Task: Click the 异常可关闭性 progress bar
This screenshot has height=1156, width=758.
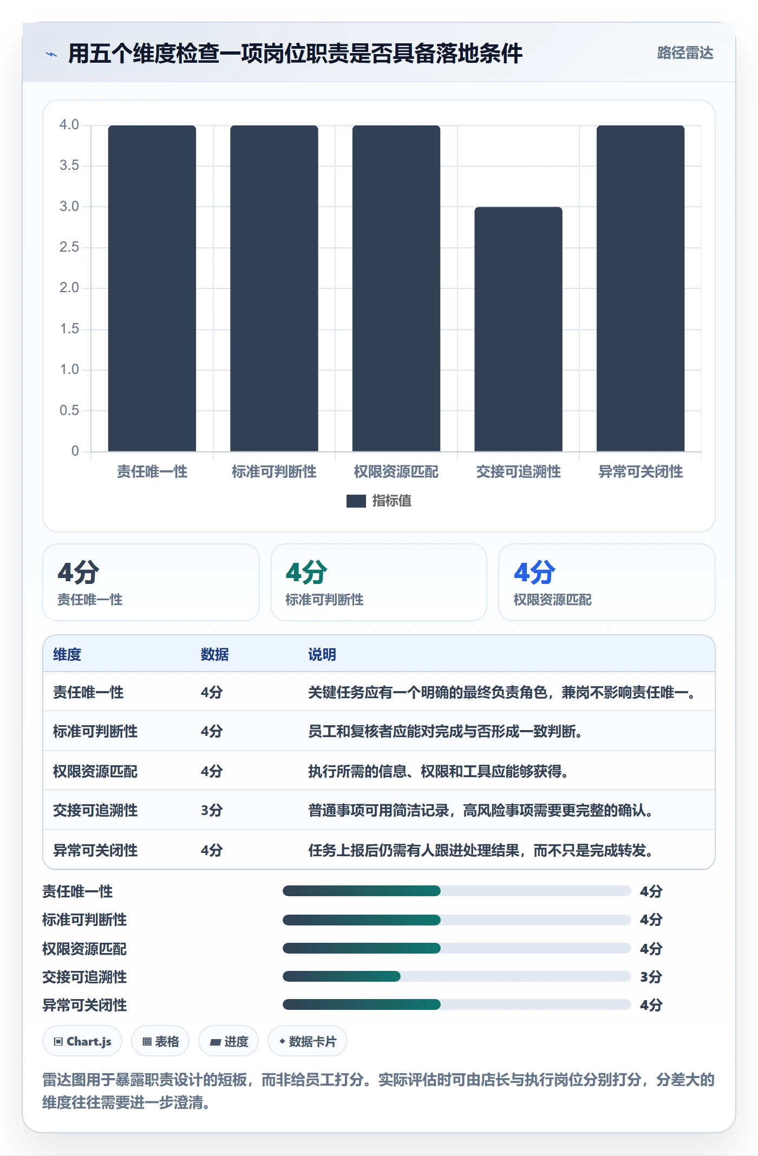Action: tap(456, 1005)
